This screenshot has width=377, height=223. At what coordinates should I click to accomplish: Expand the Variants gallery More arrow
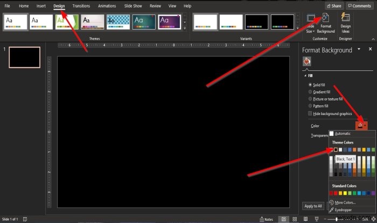point(298,28)
